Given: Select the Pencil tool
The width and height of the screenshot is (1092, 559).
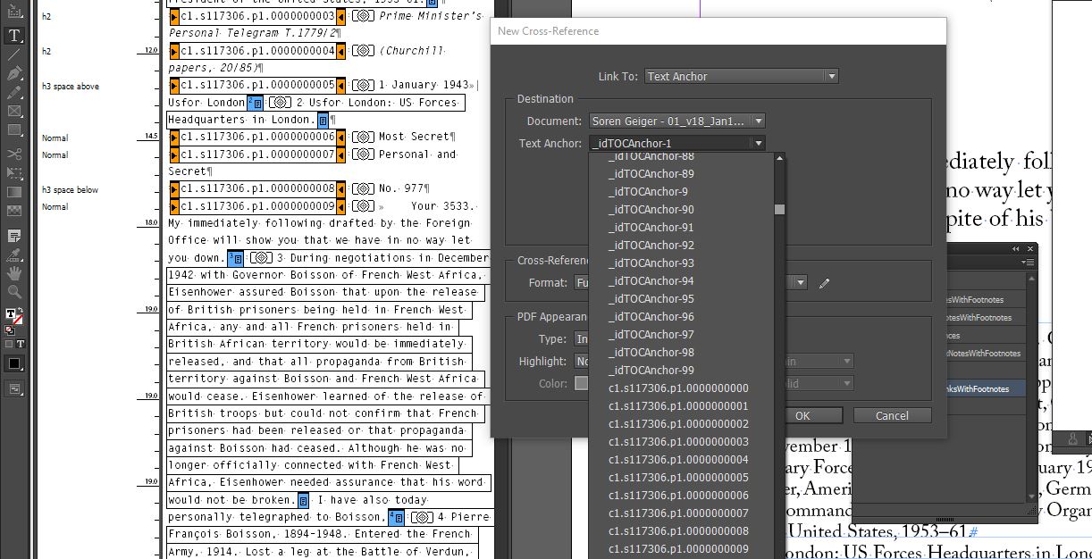Looking at the screenshot, I should (x=14, y=92).
